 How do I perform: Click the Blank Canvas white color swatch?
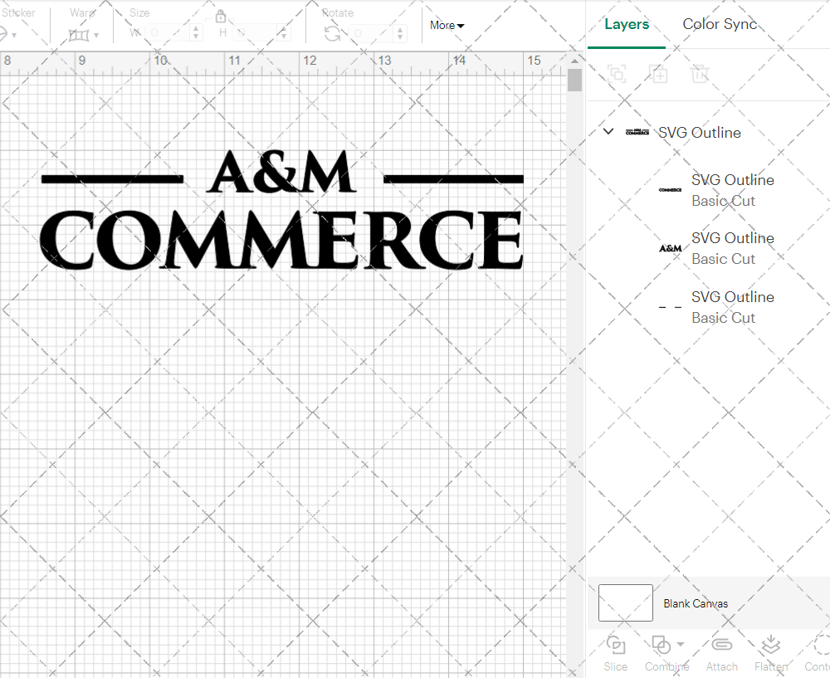tap(625, 603)
